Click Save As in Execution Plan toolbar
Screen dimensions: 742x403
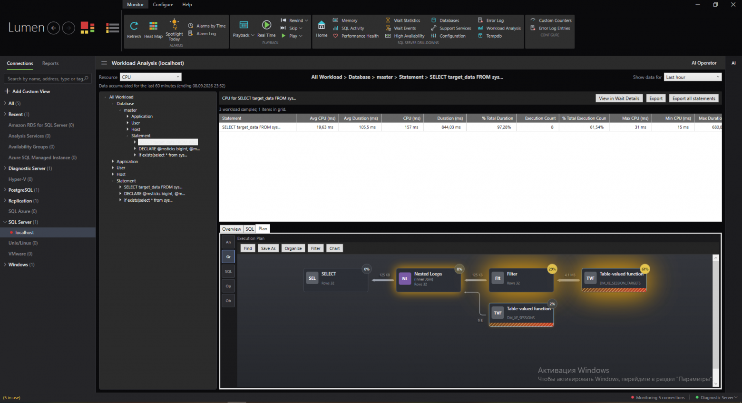pos(268,248)
